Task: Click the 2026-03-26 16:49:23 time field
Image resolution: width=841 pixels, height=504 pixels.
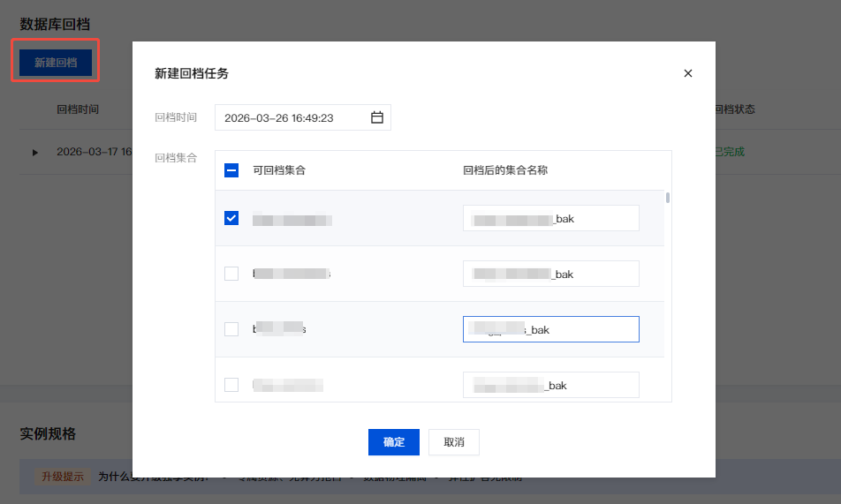Action: pos(292,117)
